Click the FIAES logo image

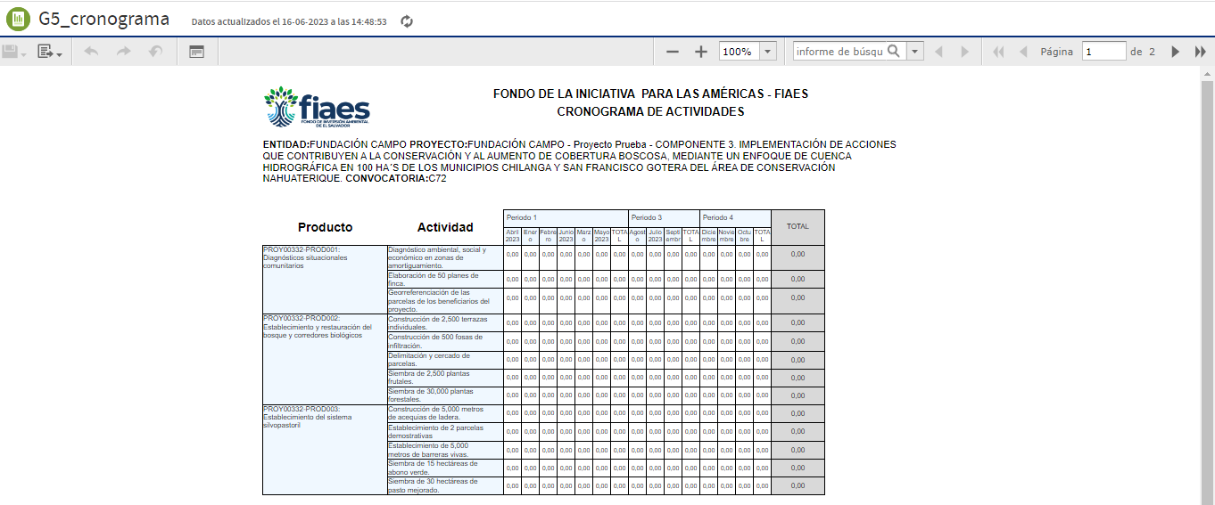pos(317,108)
